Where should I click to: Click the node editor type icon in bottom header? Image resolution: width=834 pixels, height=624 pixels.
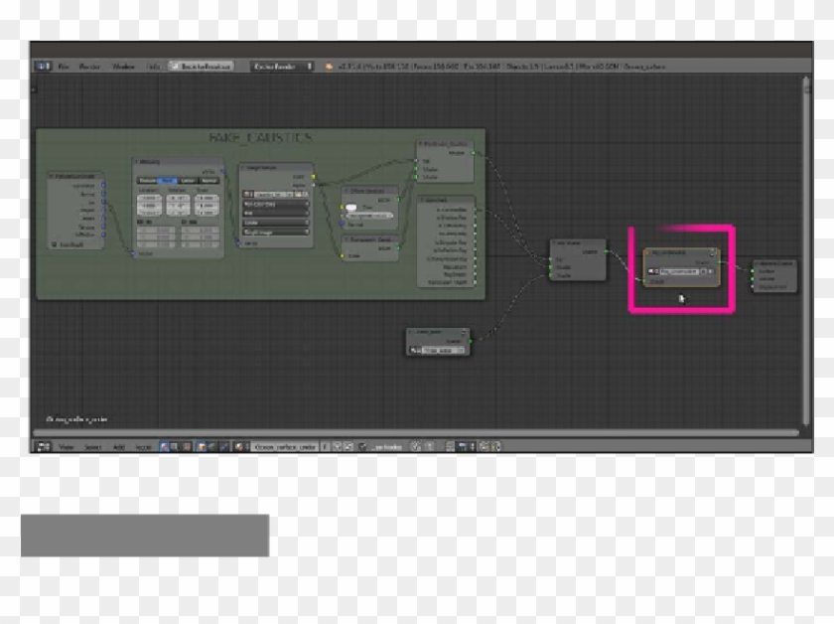point(43,447)
